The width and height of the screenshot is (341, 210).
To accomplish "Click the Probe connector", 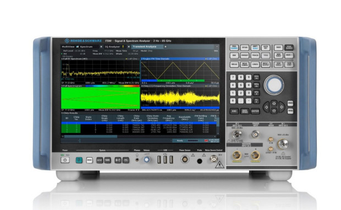I will point(200,161).
